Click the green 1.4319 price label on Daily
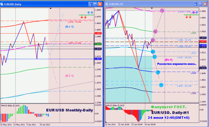The width and height of the screenshot is (209, 127). tap(98, 44)
